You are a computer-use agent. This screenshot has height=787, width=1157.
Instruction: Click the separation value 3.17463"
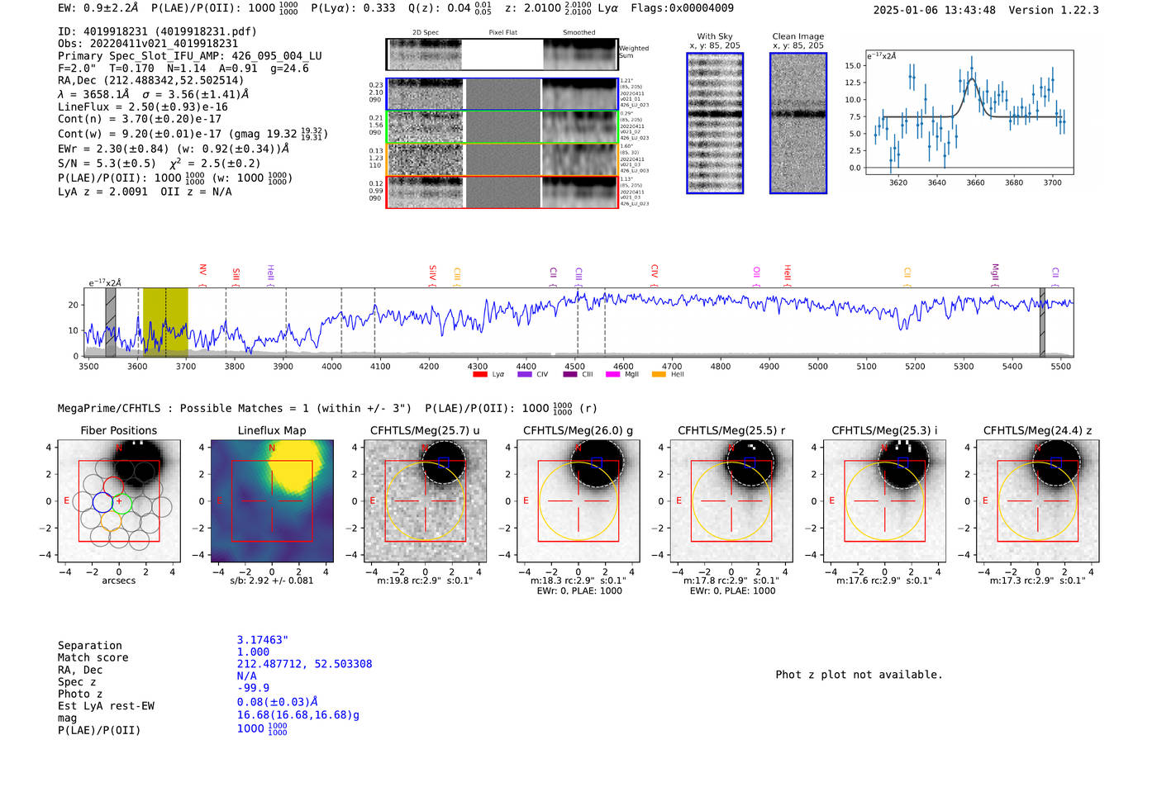263,640
